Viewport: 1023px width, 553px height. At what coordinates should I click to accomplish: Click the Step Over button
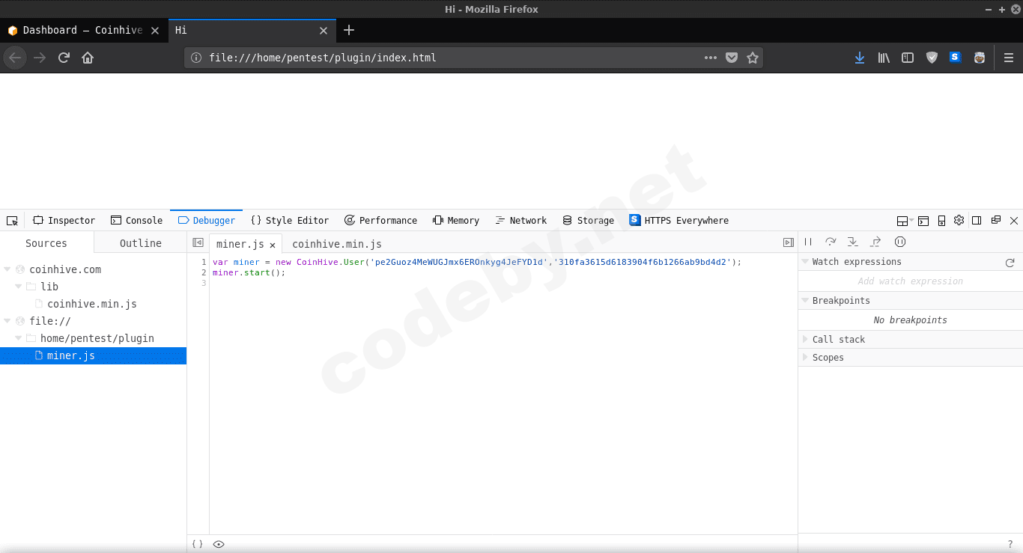pos(831,242)
